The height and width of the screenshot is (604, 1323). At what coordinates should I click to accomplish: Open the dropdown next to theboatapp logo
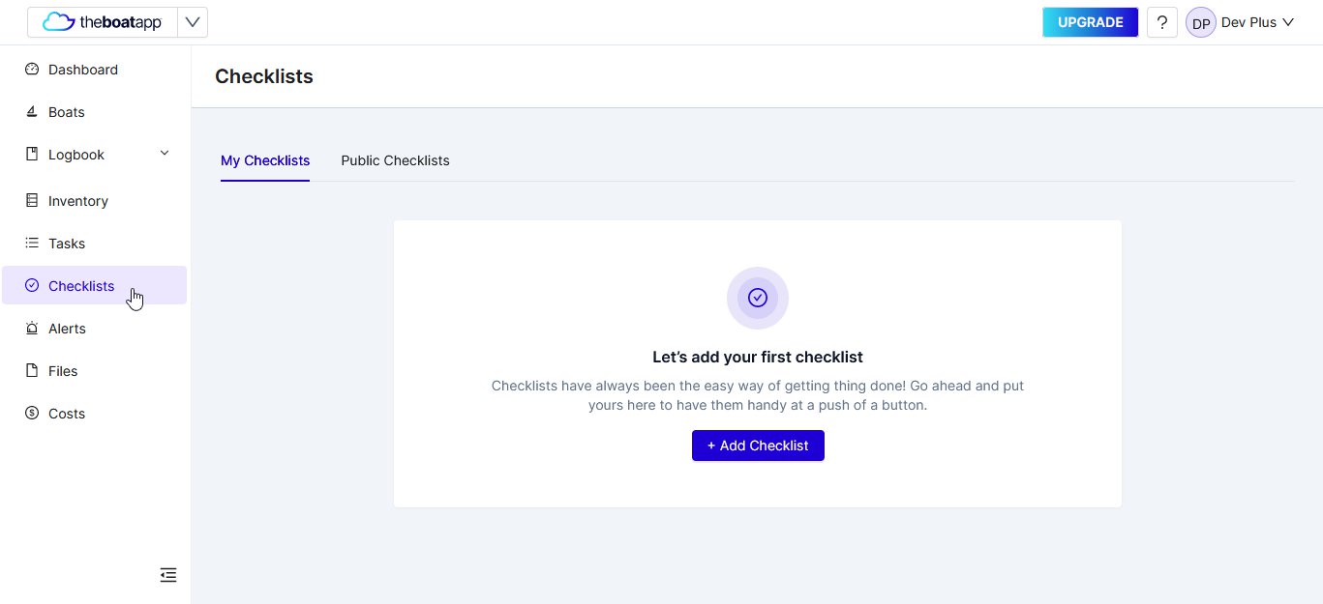(x=193, y=22)
